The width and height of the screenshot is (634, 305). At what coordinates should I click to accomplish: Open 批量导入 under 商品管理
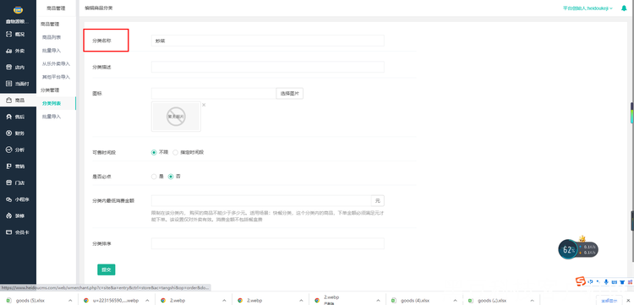[52, 51]
